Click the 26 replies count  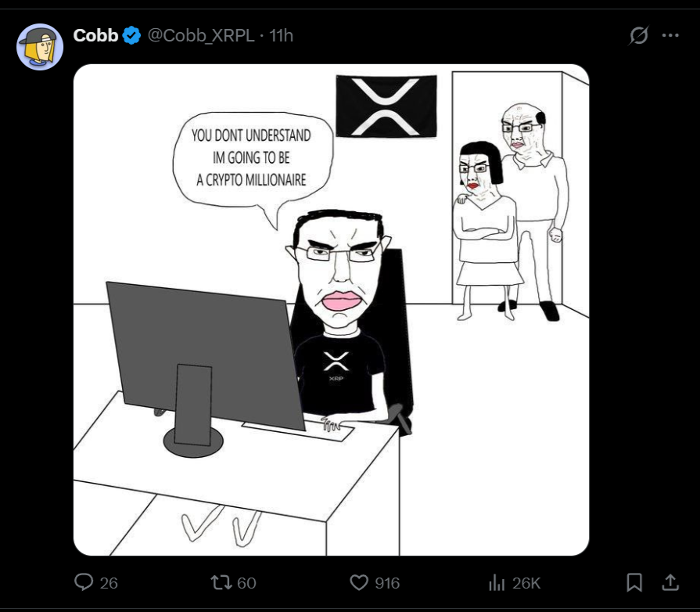pos(109,583)
